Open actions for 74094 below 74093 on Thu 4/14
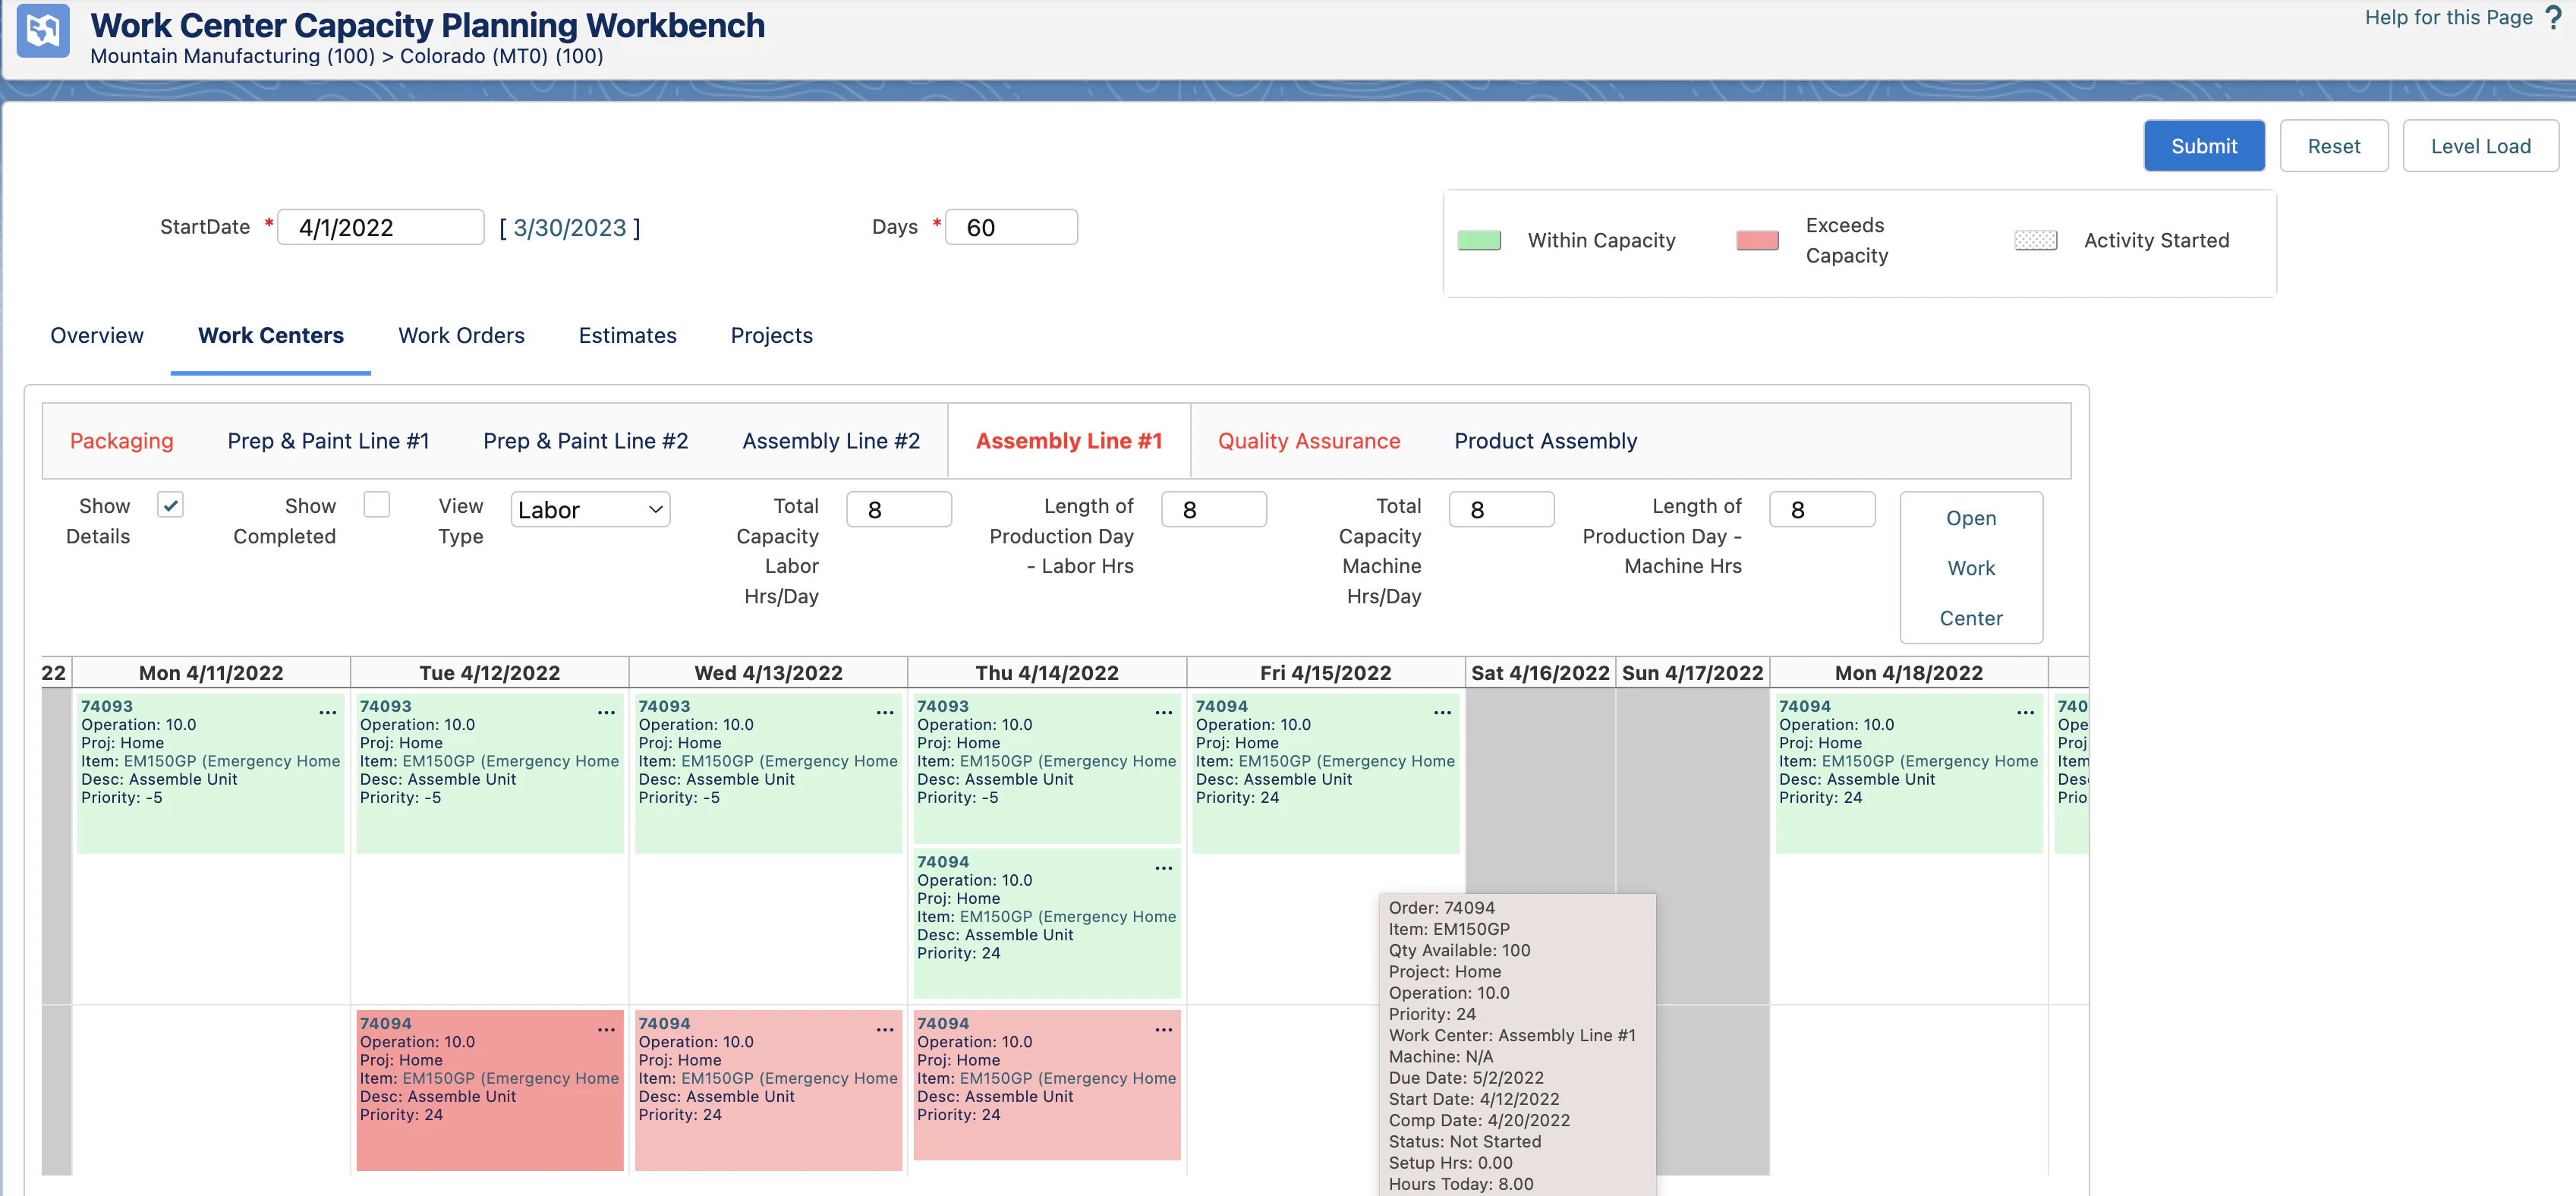Screen dimensions: 2576x1196 pyautogui.click(x=1163, y=868)
